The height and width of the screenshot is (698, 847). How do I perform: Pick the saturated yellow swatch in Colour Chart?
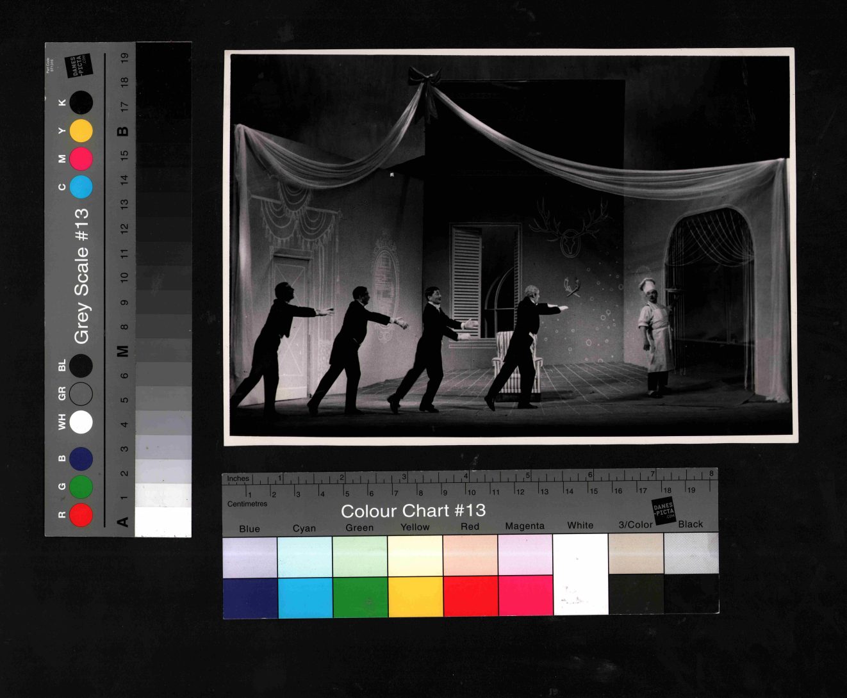(415, 596)
